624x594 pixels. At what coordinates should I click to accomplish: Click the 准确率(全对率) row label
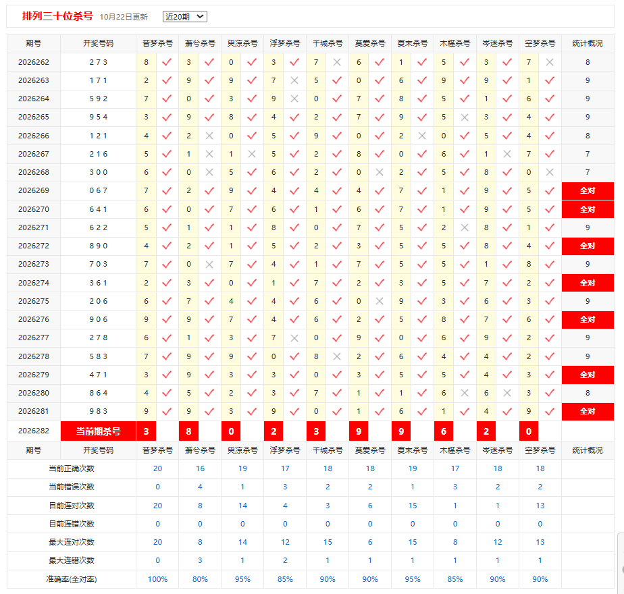click(x=72, y=579)
